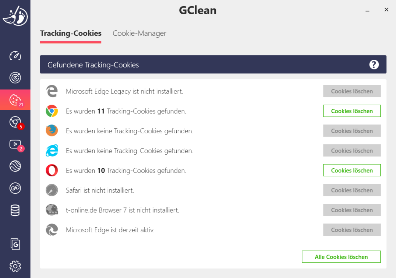
Task: Open the YouTube play sidebar icon
Action: pyautogui.click(x=15, y=144)
